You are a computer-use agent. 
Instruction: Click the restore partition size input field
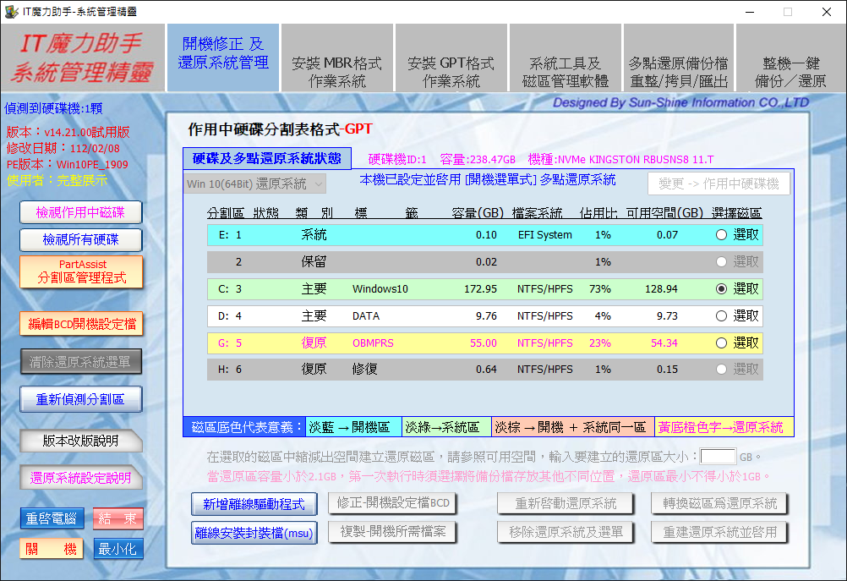718,457
